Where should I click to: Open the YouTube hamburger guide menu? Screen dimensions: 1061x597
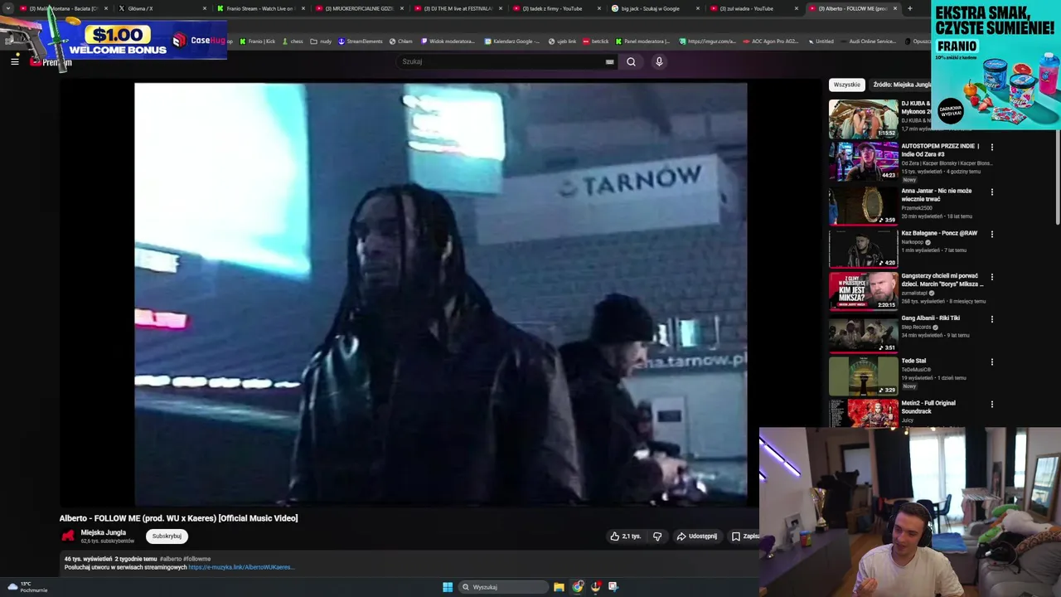(14, 61)
